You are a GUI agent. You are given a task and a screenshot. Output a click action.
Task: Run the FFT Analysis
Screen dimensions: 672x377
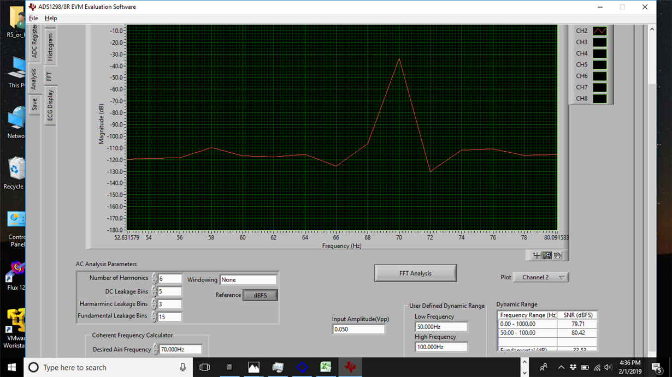click(x=415, y=273)
